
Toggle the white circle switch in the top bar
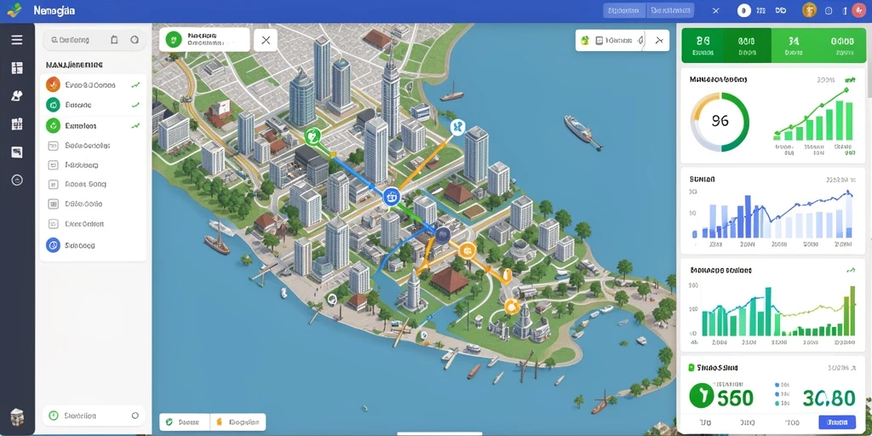coord(743,10)
